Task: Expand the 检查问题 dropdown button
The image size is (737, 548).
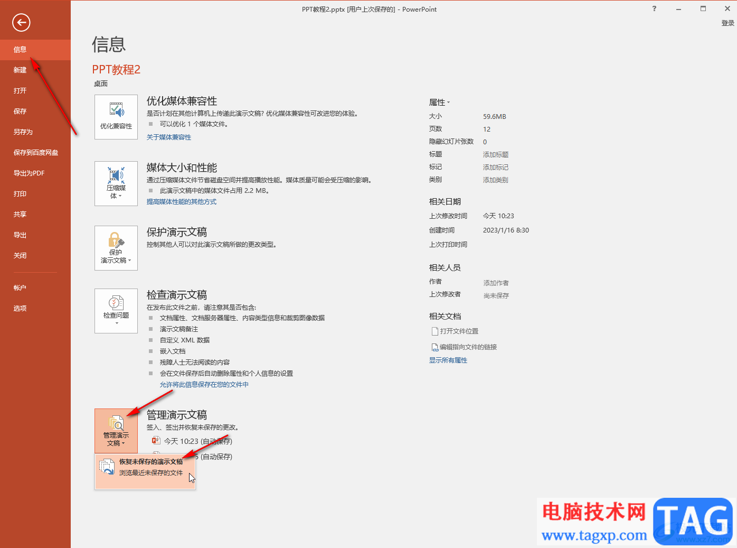Action: point(116,311)
